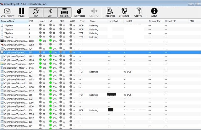Viewport: 201px width, 130px height.
Task: Select the process row with PID 1764
Action: point(100,60)
